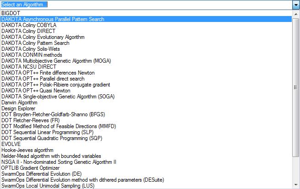Click the list scrollbar down arrow
Viewport: 300px width, 189px height.
click(x=295, y=184)
